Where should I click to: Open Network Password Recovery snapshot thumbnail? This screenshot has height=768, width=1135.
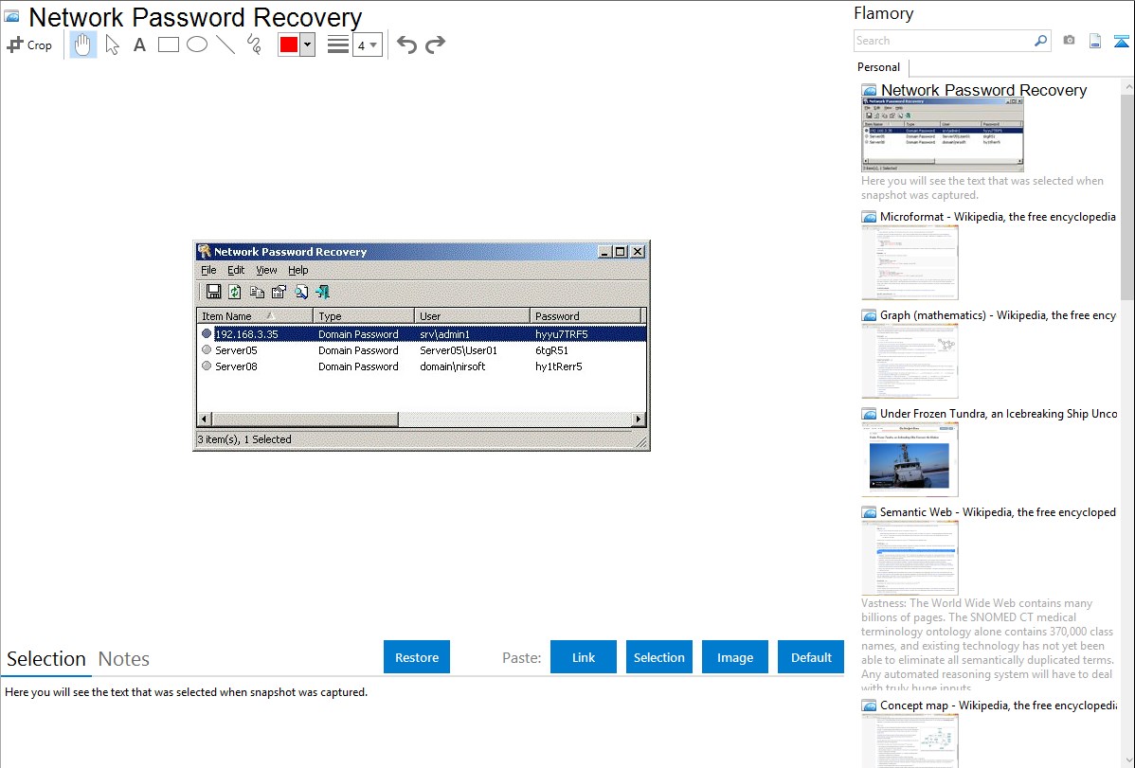[943, 134]
